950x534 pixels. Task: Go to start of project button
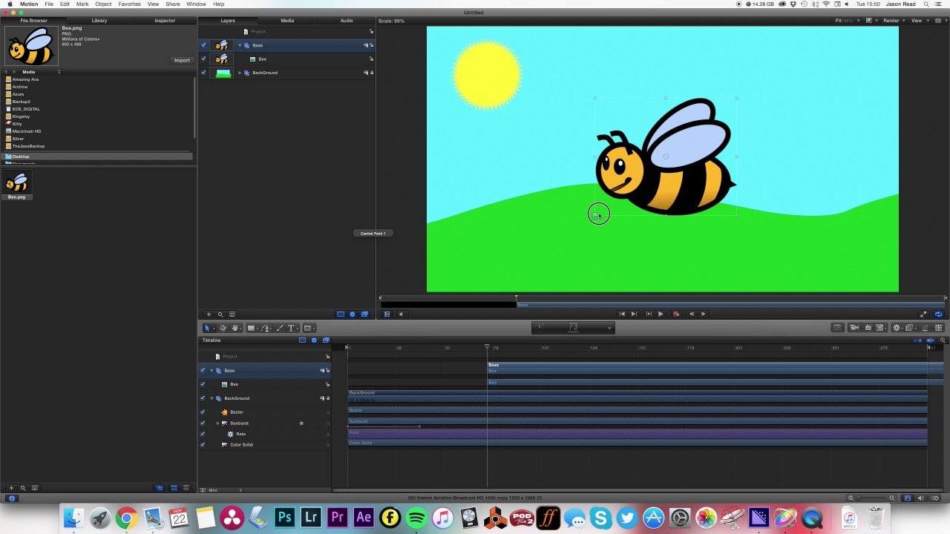pos(622,314)
